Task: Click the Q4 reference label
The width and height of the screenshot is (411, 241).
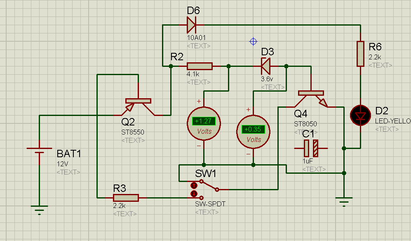Action: point(301,113)
